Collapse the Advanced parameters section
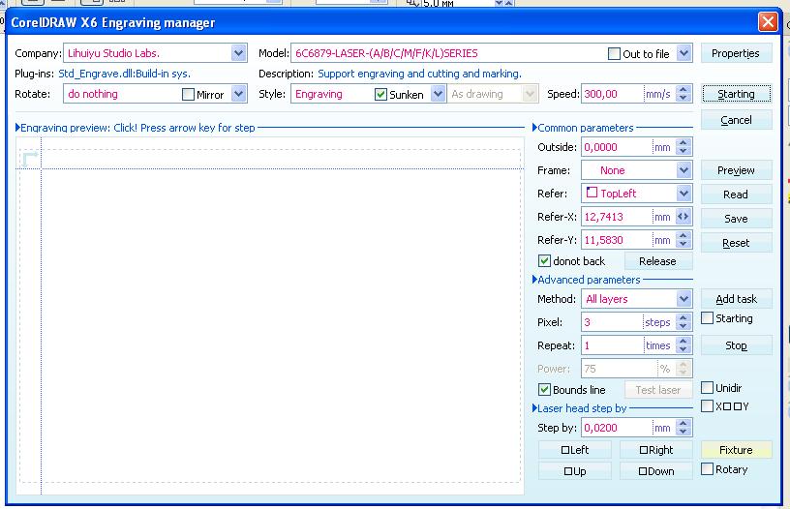This screenshot has height=509, width=790. [535, 280]
